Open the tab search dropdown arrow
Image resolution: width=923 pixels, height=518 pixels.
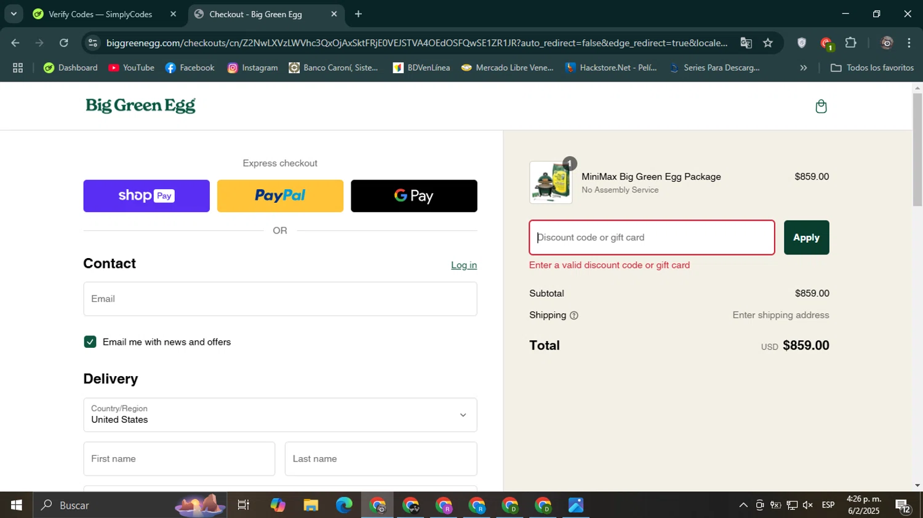pyautogui.click(x=14, y=14)
